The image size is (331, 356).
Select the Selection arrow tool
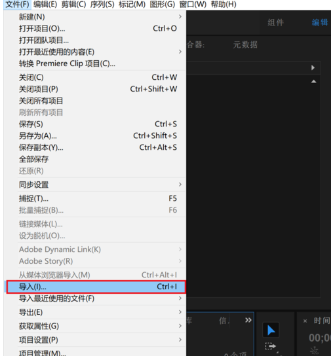271,330
